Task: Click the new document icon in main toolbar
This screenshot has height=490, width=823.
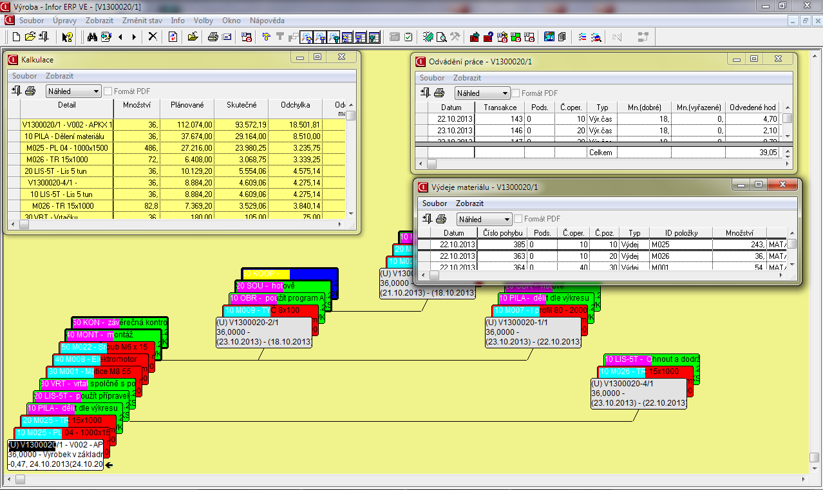Action: click(17, 37)
